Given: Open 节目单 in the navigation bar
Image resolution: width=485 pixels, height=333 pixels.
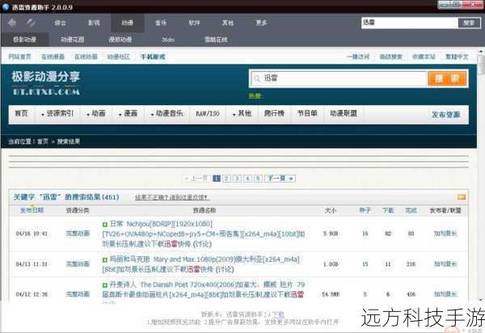Looking at the screenshot, I should 307,113.
